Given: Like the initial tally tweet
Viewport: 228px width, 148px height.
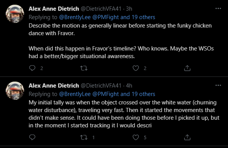Looking at the screenshot, I should 136,137.
